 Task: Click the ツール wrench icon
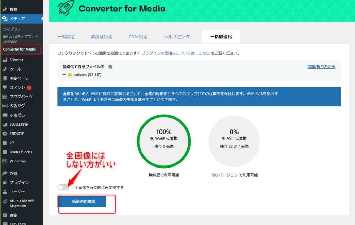click(x=5, y=69)
